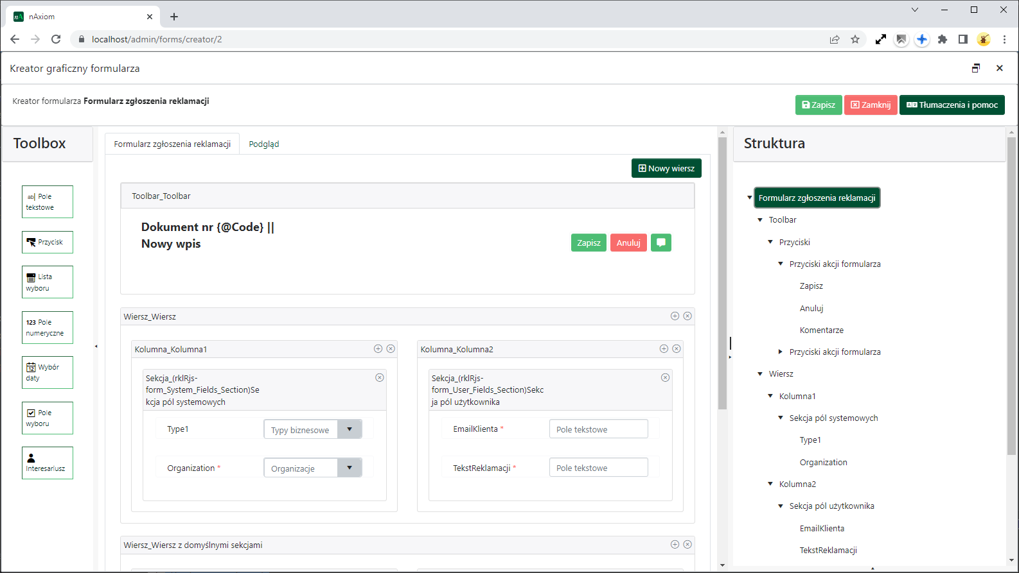Open a new browser tab
The width and height of the screenshot is (1019, 573).
174,17
